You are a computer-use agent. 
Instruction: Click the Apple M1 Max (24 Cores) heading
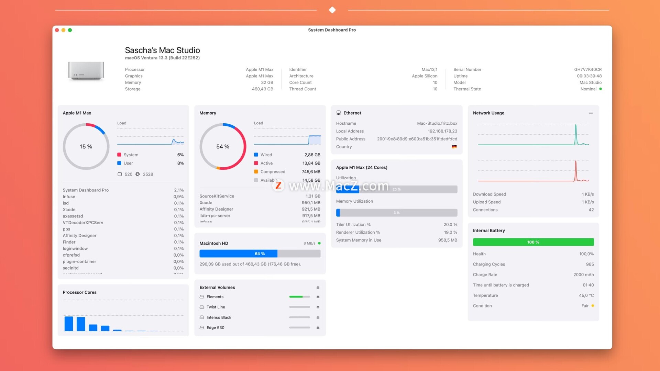pos(362,167)
